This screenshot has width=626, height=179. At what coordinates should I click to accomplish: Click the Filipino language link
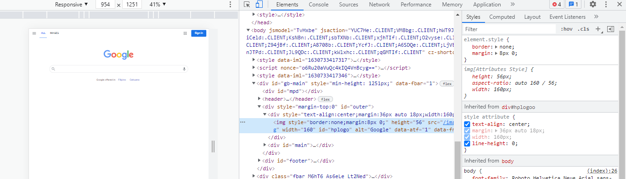tap(122, 80)
